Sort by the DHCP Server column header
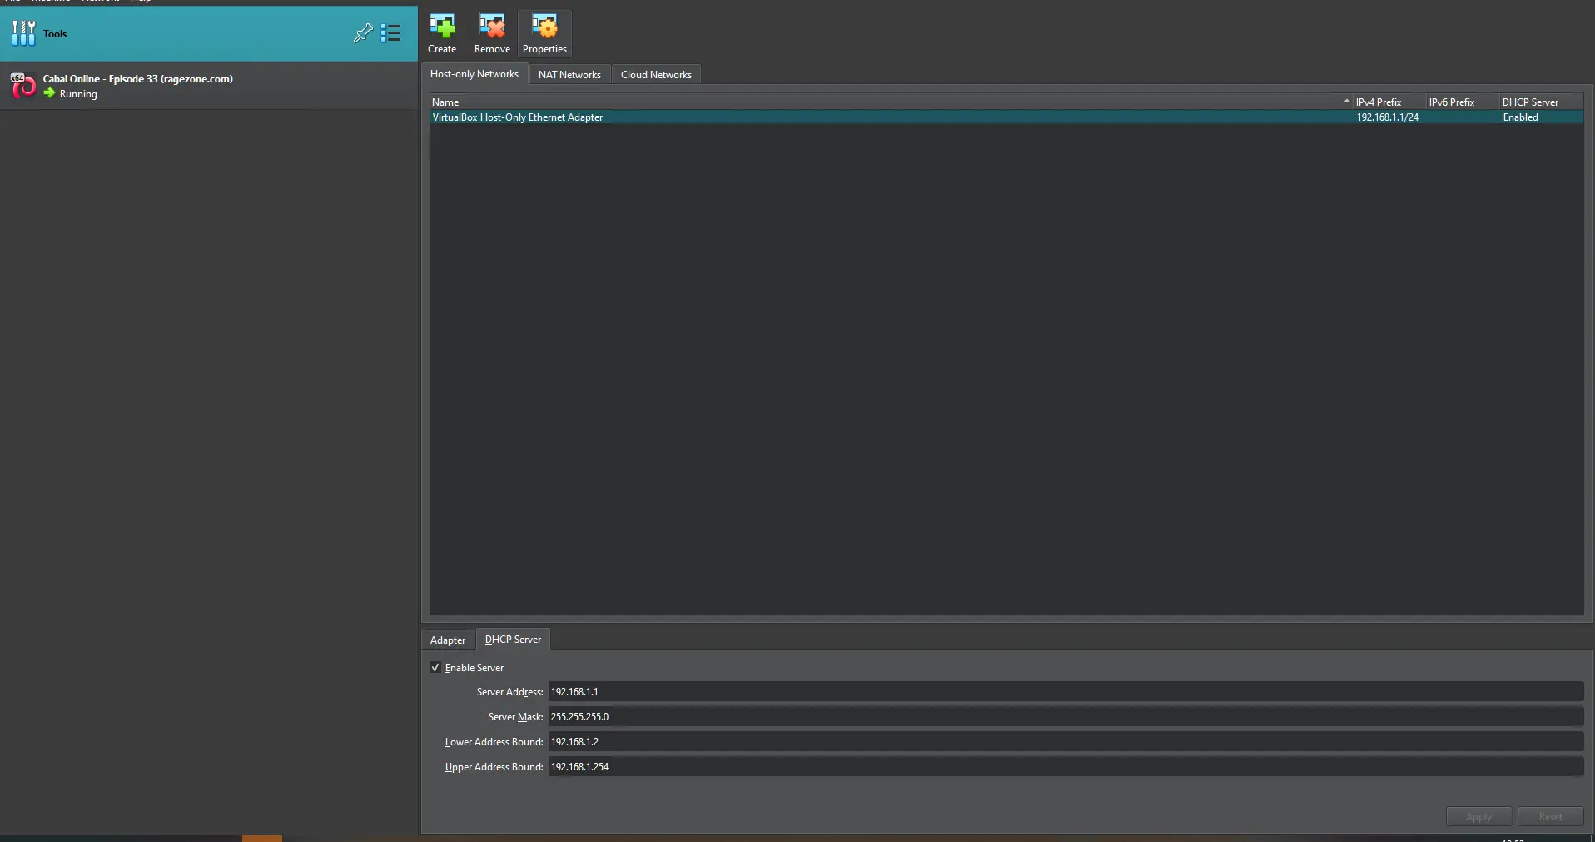This screenshot has width=1595, height=842. click(x=1541, y=102)
